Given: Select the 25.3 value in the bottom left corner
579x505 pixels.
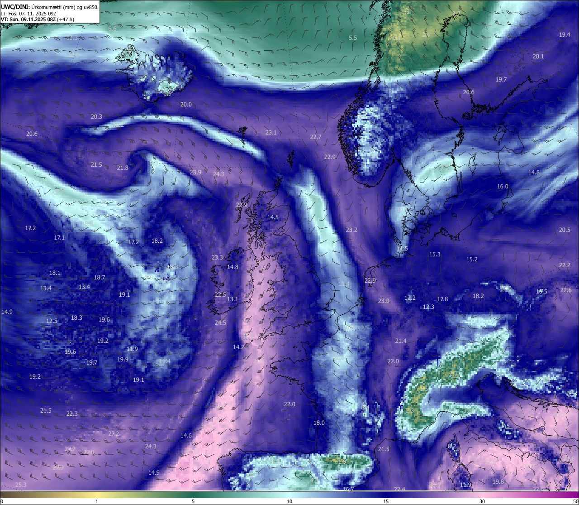Looking at the screenshot, I should [21, 485].
